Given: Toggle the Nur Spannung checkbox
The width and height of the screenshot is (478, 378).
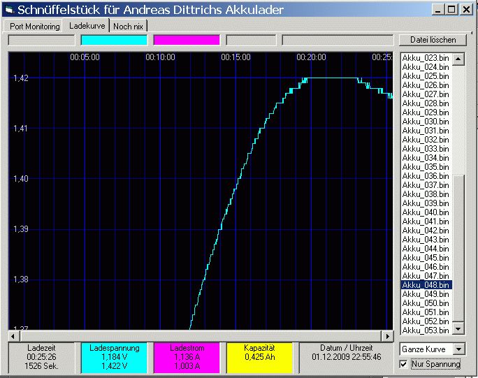Looking at the screenshot, I should pos(403,364).
